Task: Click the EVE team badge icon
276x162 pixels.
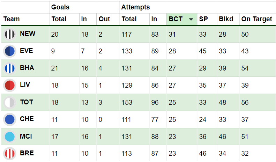Action: [x=10, y=51]
